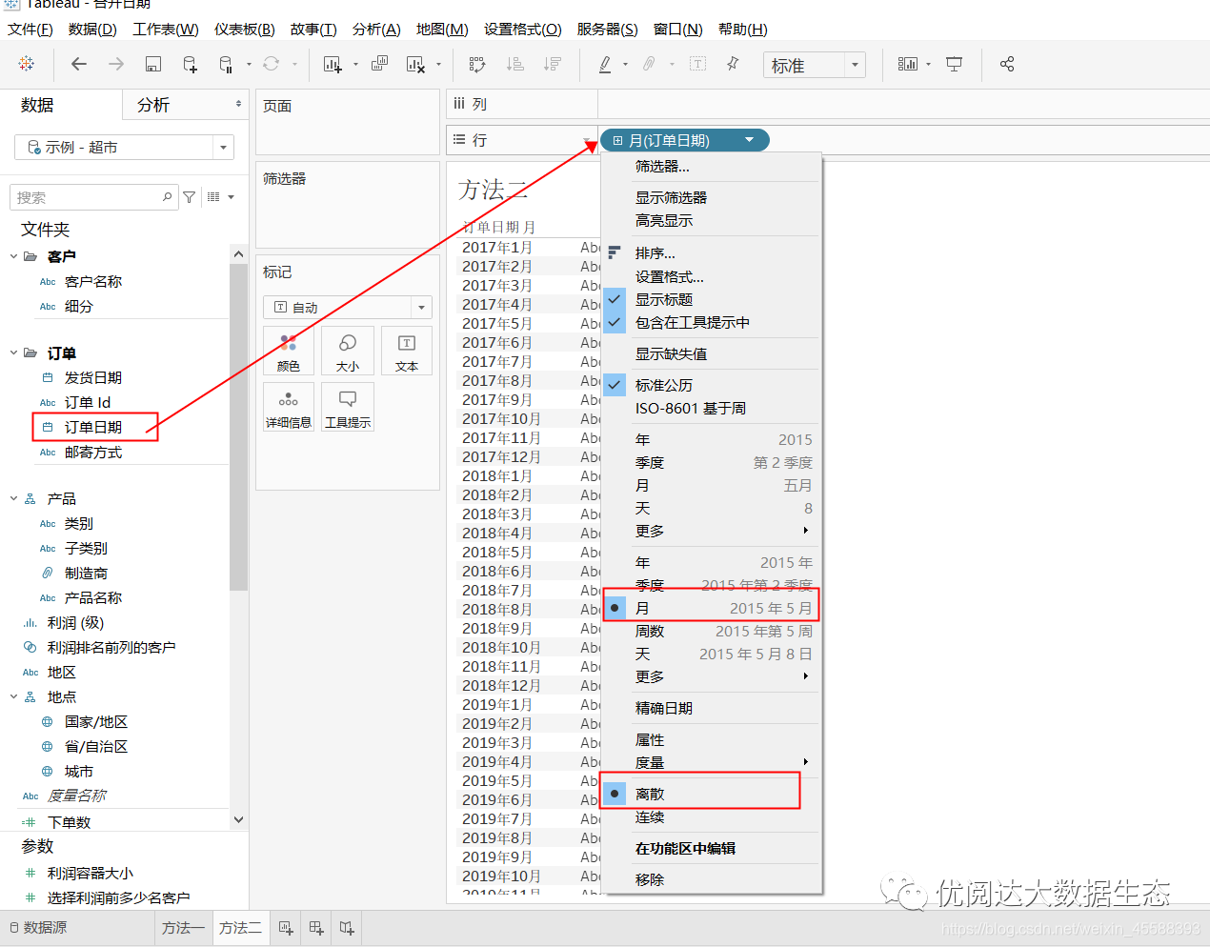Click the presentation mode icon
1210x947 pixels.
coord(954,64)
